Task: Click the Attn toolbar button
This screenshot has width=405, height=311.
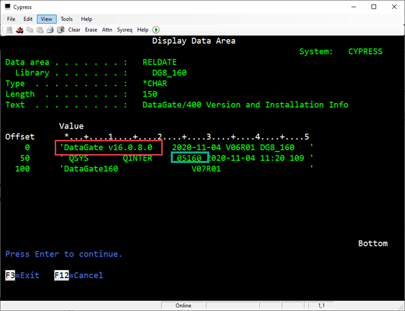Action: [x=107, y=30]
